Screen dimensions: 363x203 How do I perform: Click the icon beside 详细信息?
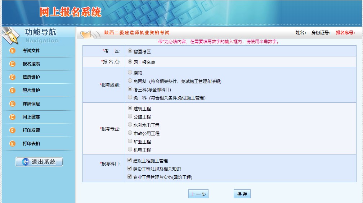coord(13,104)
